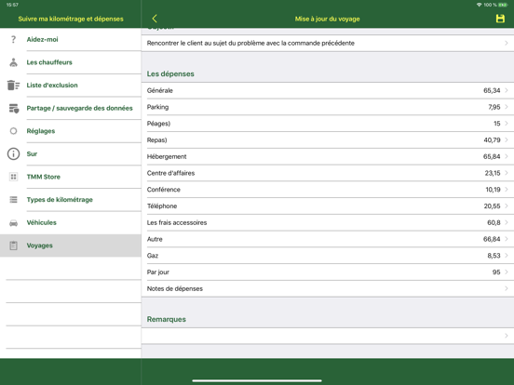The height and width of the screenshot is (385, 514).
Task: Click the 'Remarques' section heading
Action: pyautogui.click(x=166, y=319)
